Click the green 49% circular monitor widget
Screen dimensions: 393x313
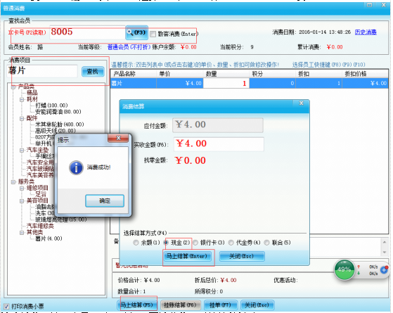point(344,269)
